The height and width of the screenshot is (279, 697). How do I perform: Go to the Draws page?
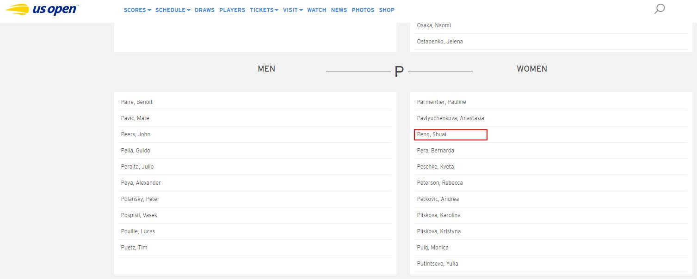pos(204,10)
